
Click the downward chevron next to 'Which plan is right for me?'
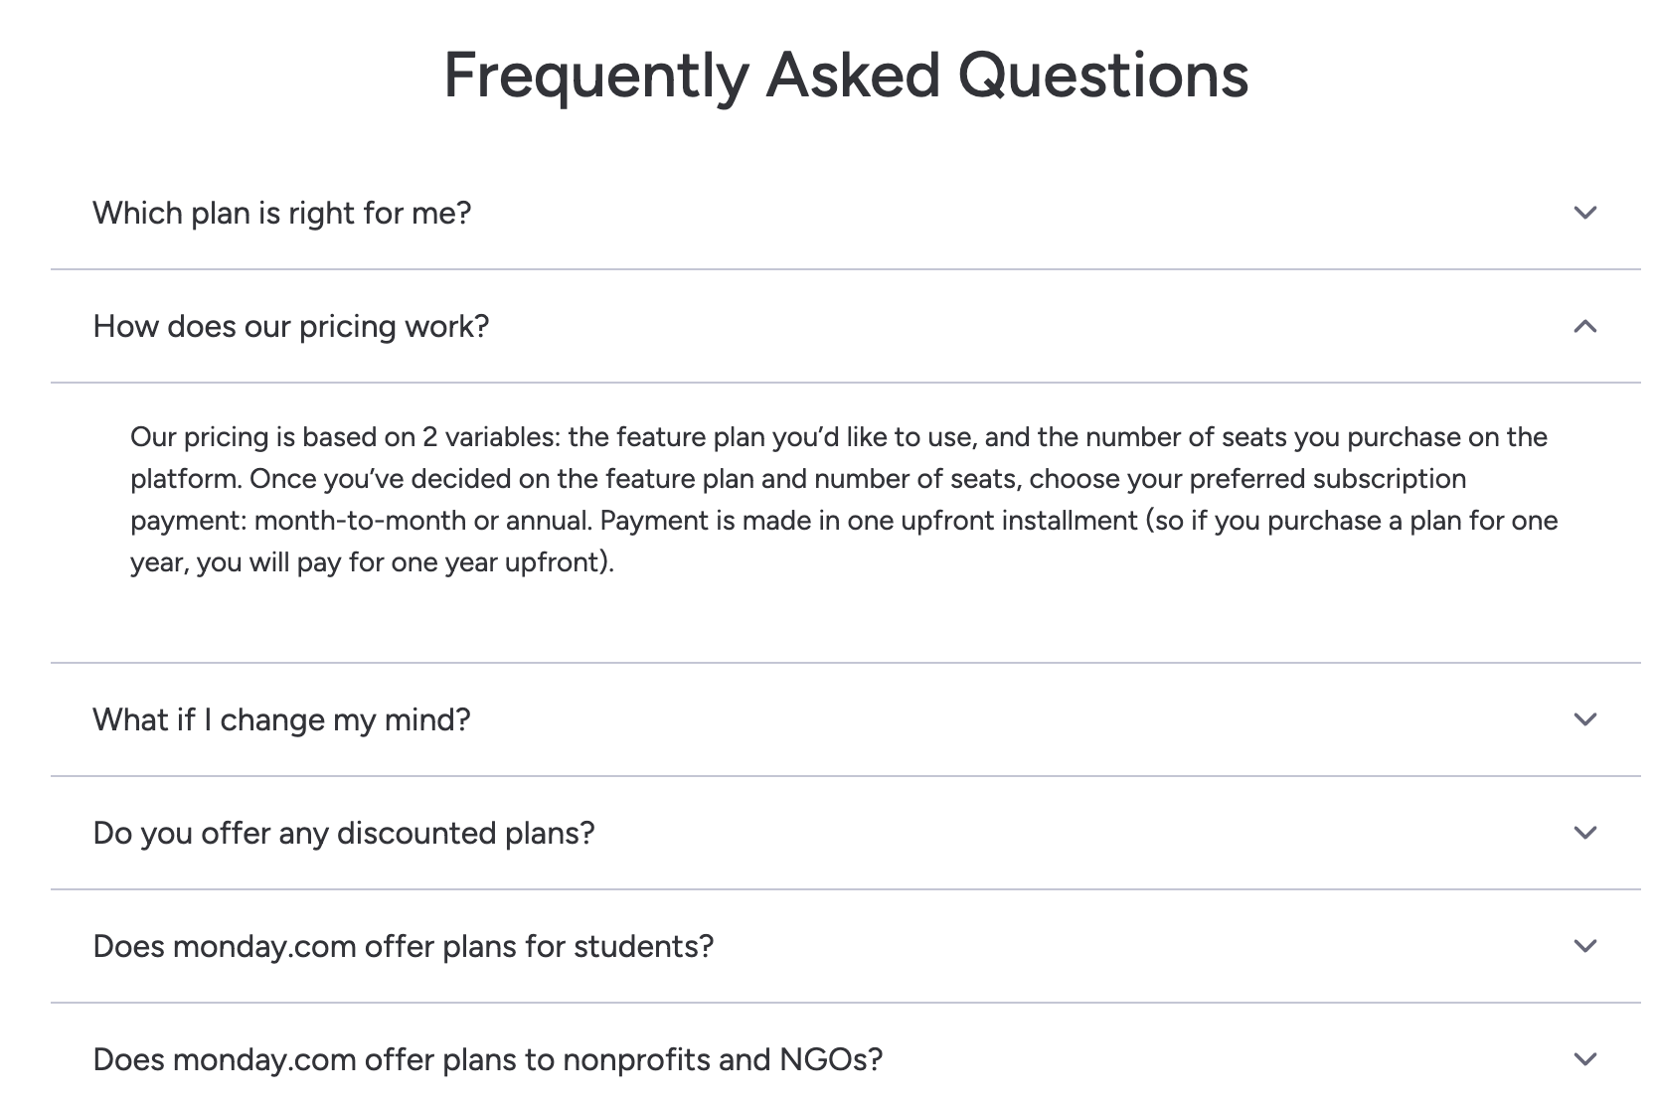point(1587,213)
